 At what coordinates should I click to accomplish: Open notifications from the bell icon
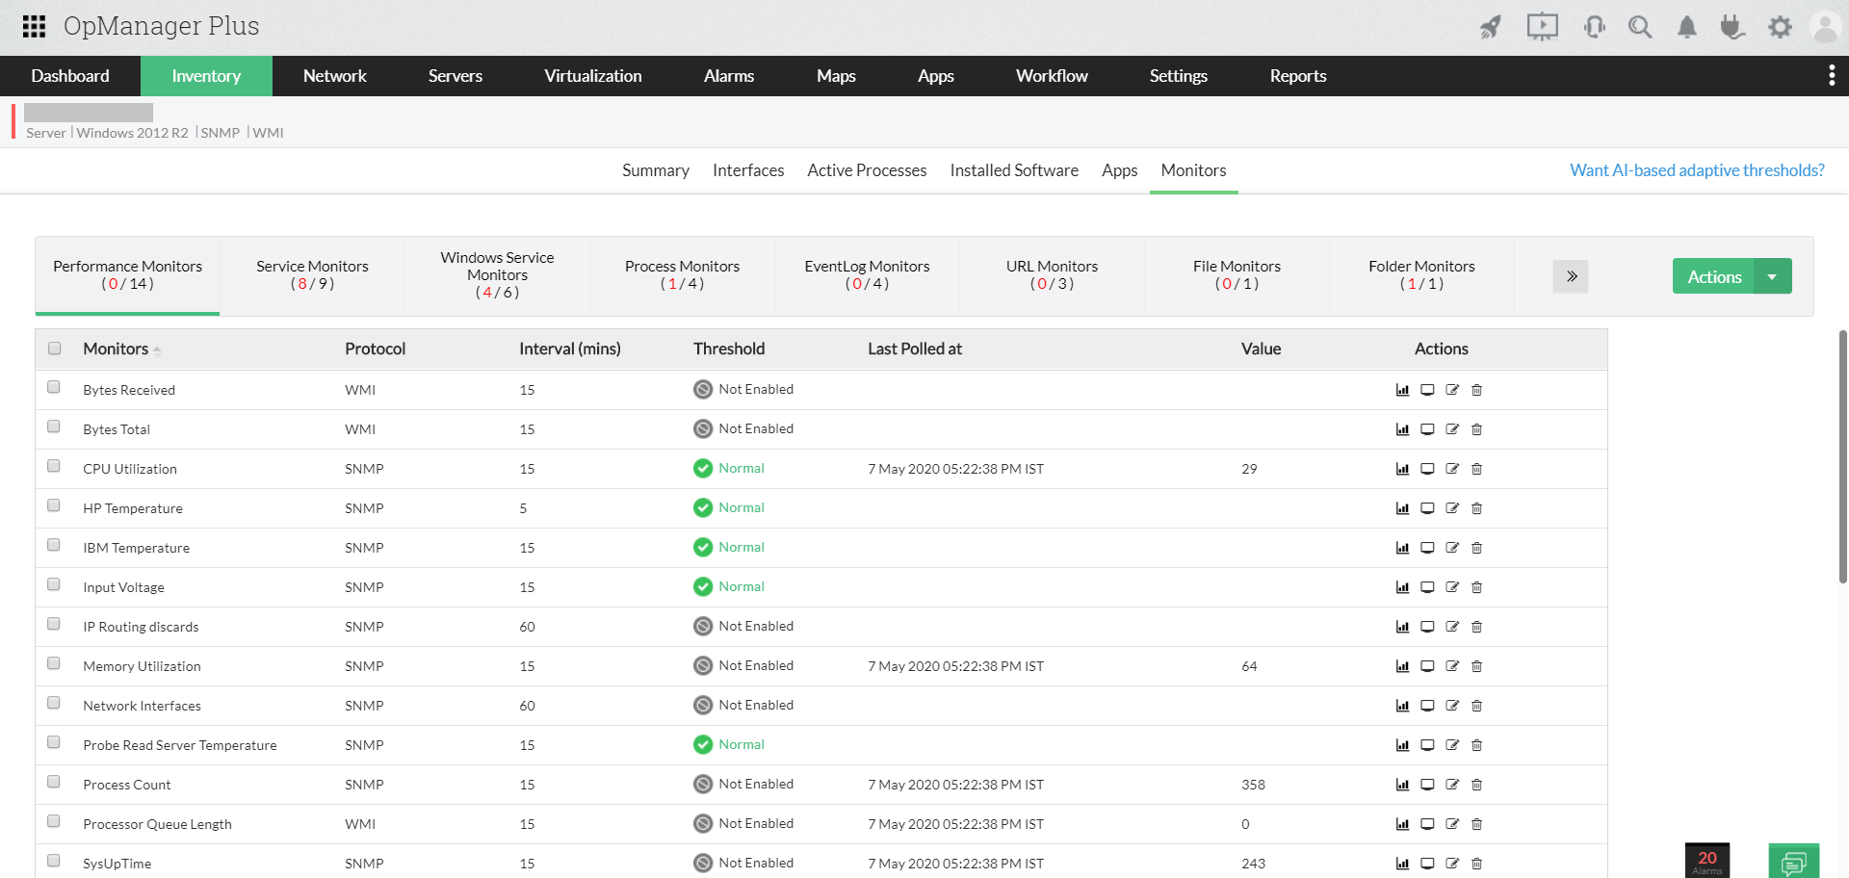point(1686,27)
